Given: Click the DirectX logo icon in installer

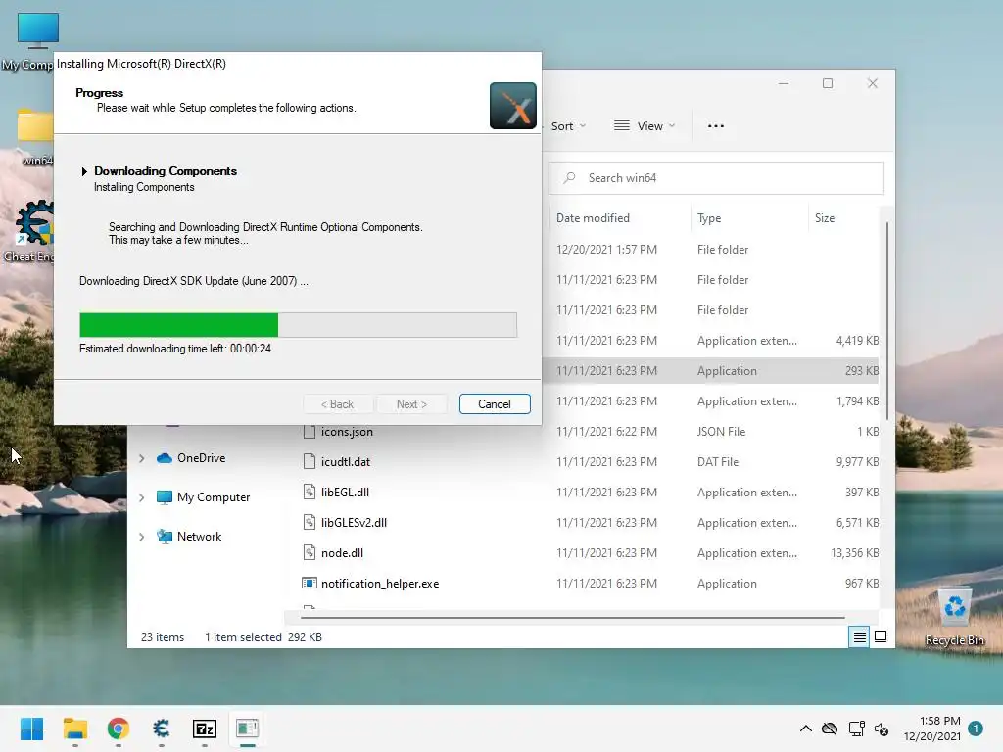Looking at the screenshot, I should click(513, 106).
